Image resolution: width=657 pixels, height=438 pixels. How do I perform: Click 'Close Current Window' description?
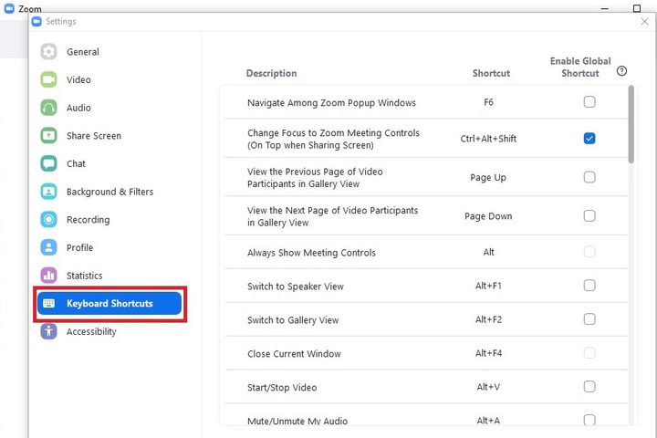click(x=294, y=354)
